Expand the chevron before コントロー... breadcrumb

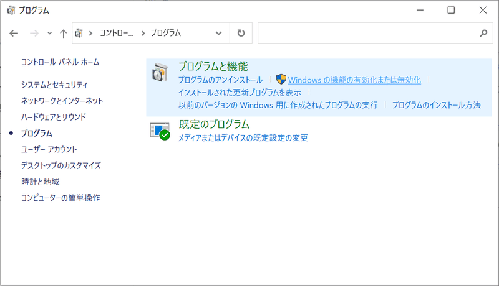[x=90, y=33]
